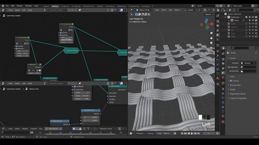Switch to the Layout workspace tab

[x=46, y=6]
